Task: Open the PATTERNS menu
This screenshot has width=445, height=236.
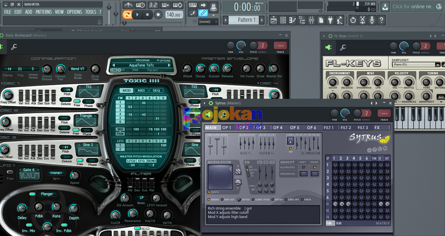Action: (44, 12)
